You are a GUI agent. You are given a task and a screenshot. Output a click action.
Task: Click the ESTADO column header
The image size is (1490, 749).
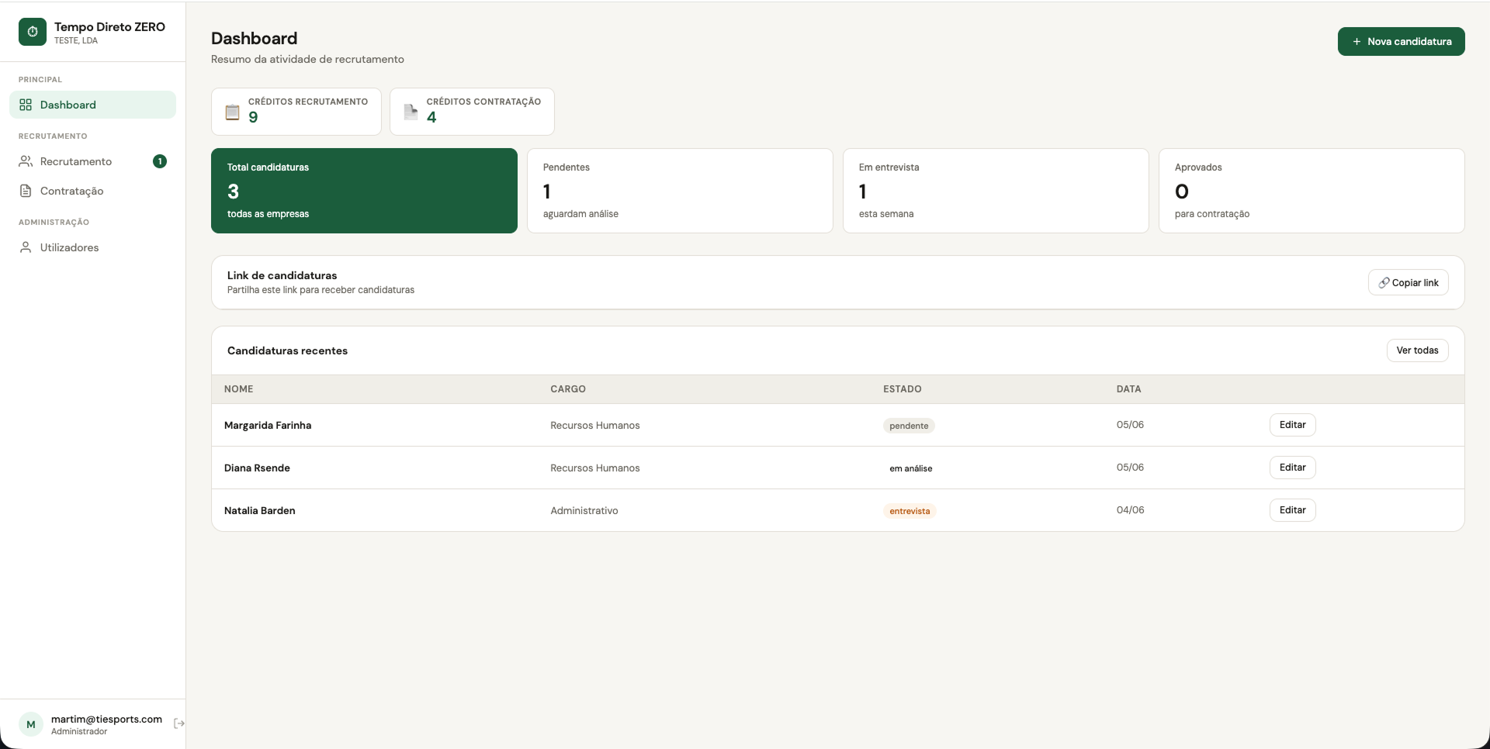click(903, 389)
